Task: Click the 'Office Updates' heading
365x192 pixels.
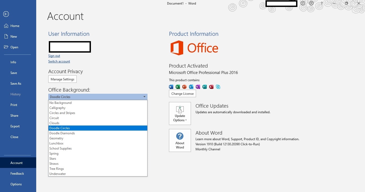Action: click(212, 106)
